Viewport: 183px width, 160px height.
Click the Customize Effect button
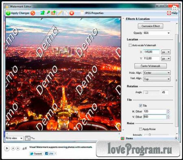150,26
